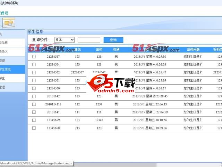Click the password cell 1234

[99, 104]
